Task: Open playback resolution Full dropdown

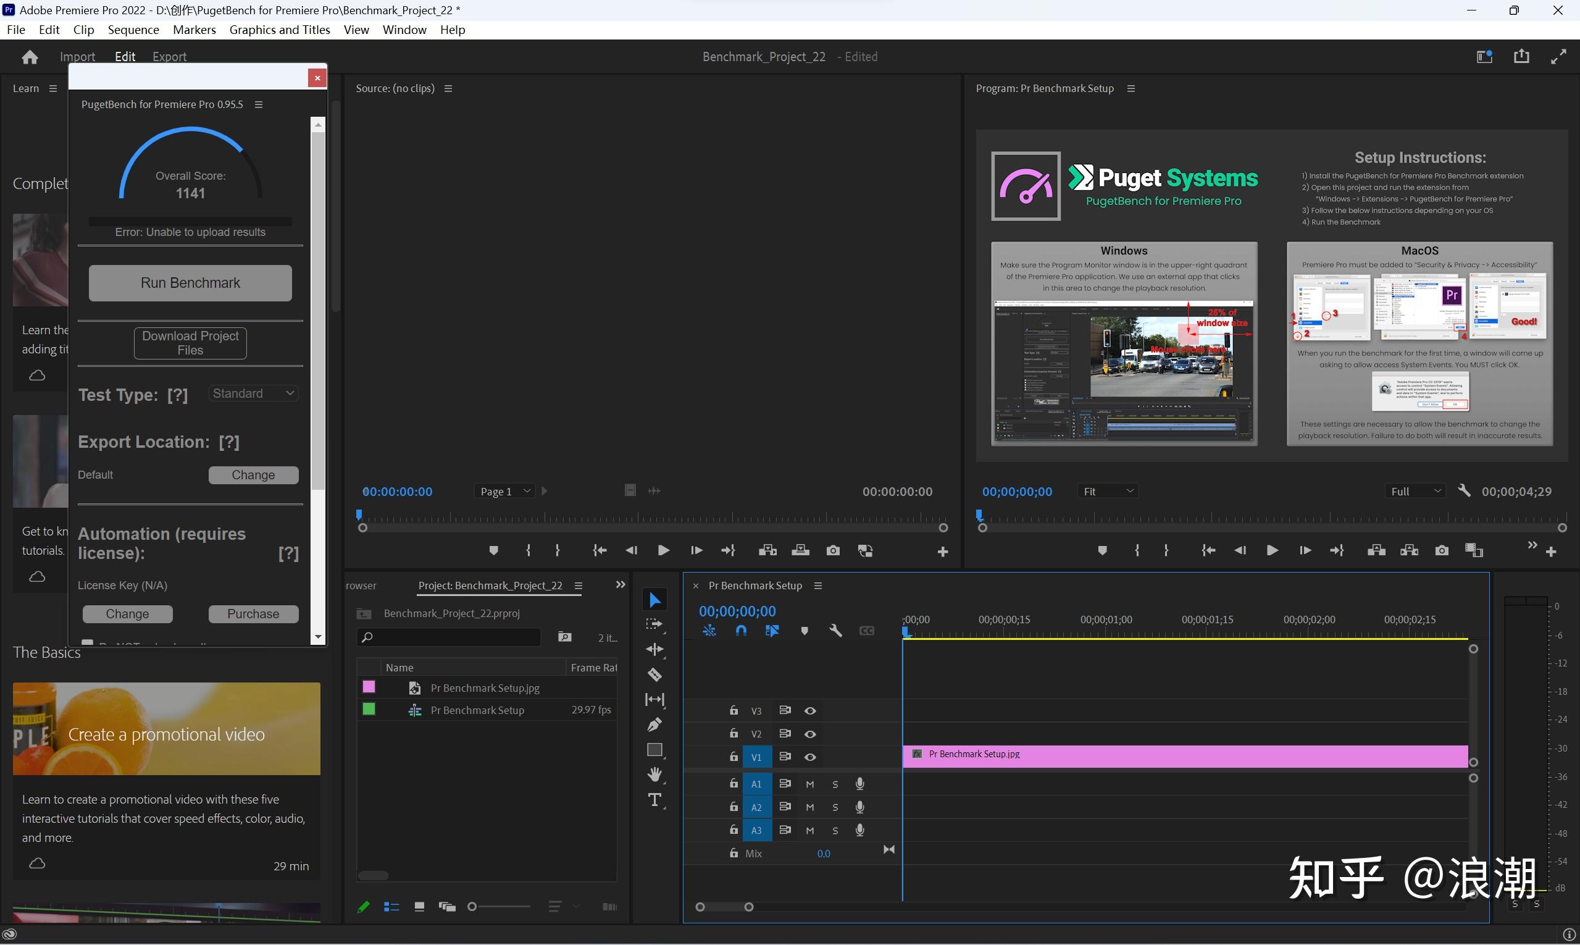Action: point(1415,491)
